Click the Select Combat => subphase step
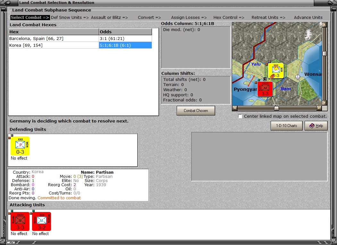Viewport: 337px width, 245px height. (30, 17)
